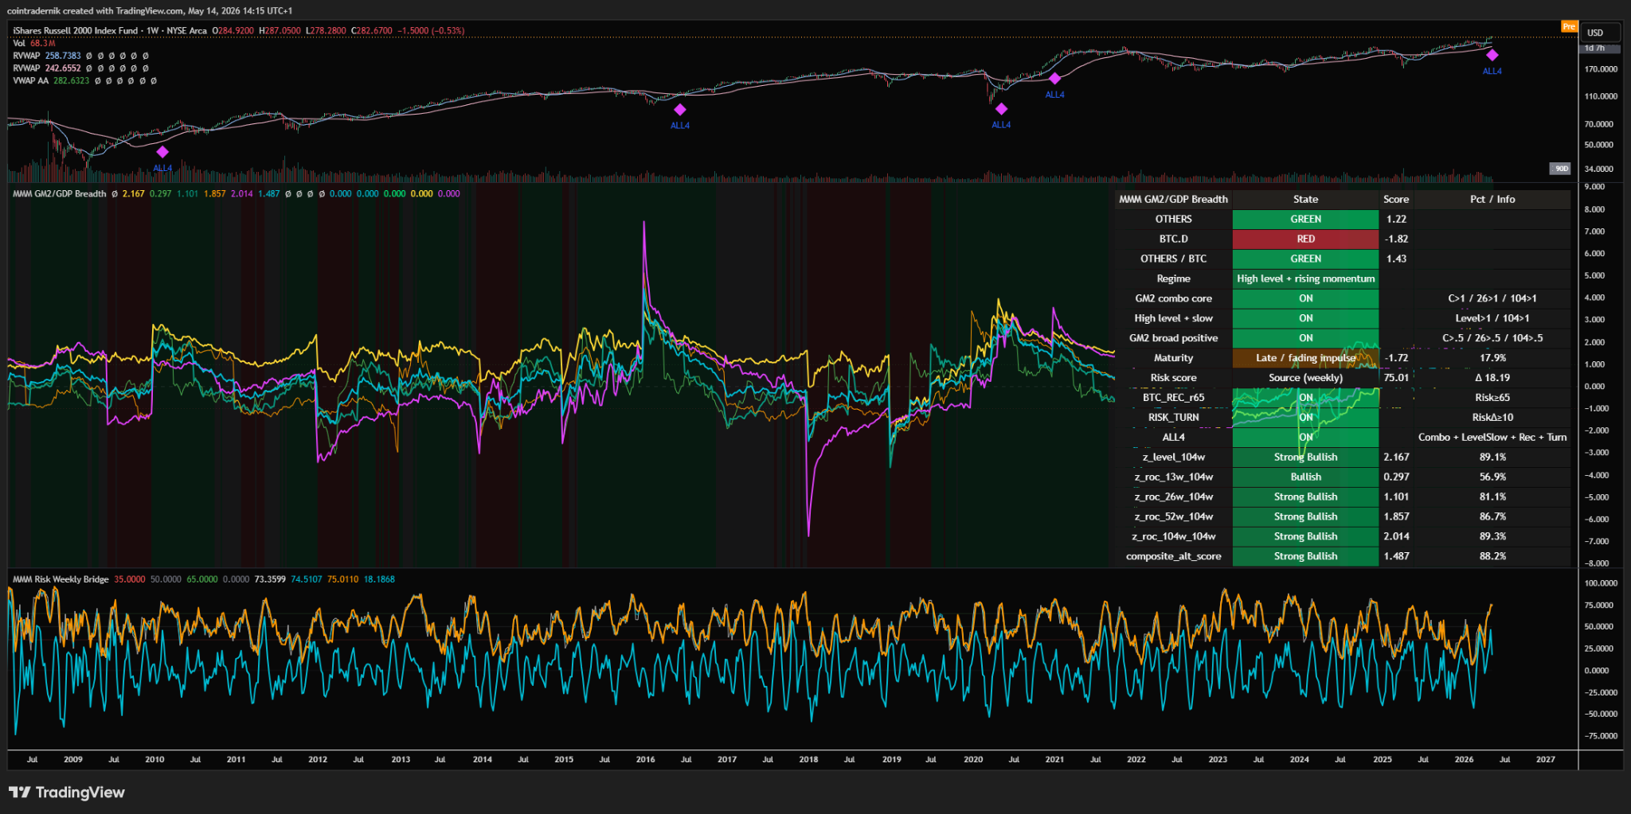The width and height of the screenshot is (1631, 814).
Task: Click the Vol 68.3M legend
Action: click(x=34, y=43)
